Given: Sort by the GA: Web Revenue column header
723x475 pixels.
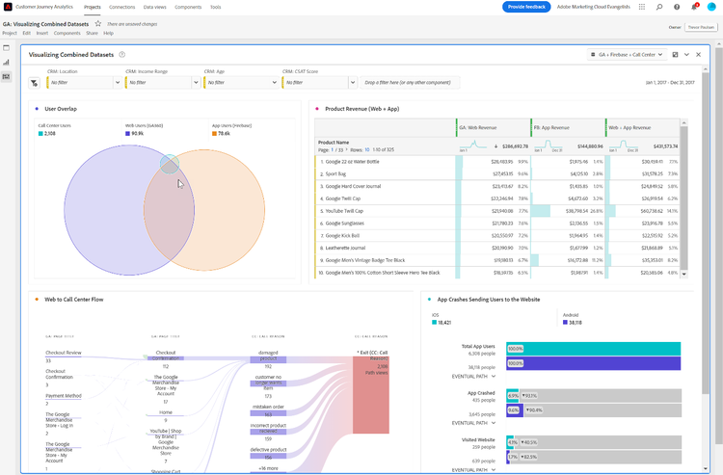Looking at the screenshot, I should pos(478,127).
